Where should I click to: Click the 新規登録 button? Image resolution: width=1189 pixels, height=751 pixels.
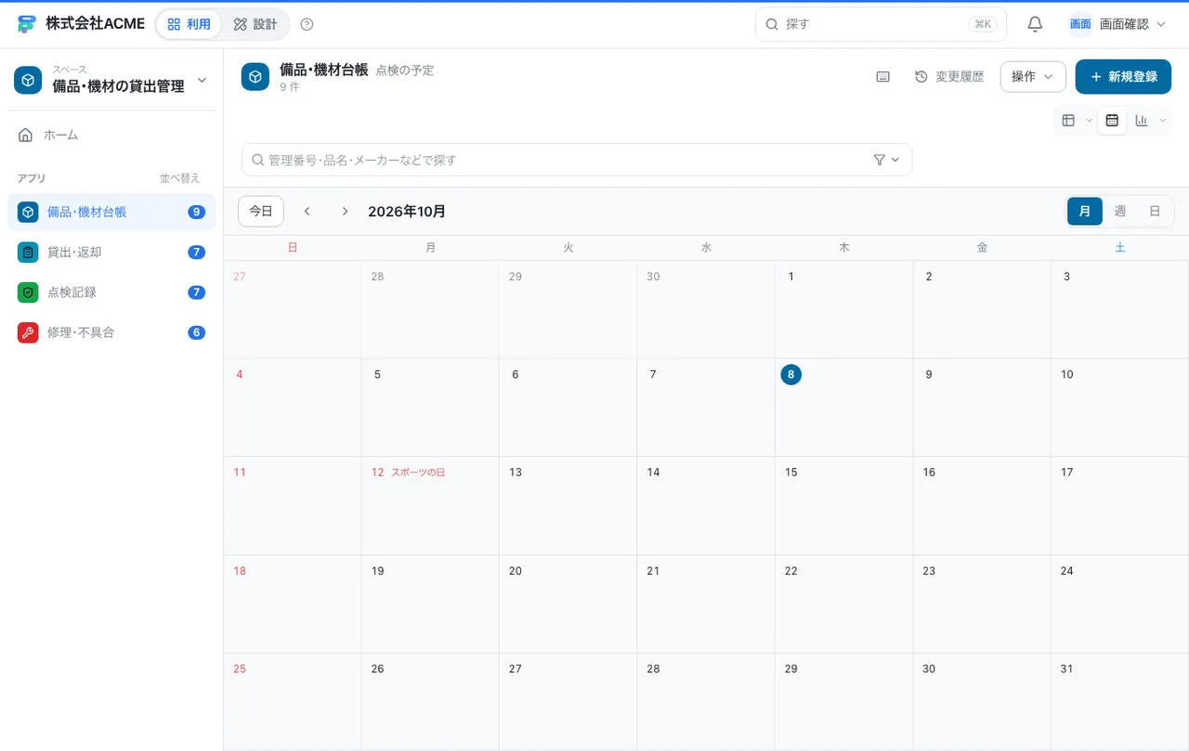(1123, 77)
